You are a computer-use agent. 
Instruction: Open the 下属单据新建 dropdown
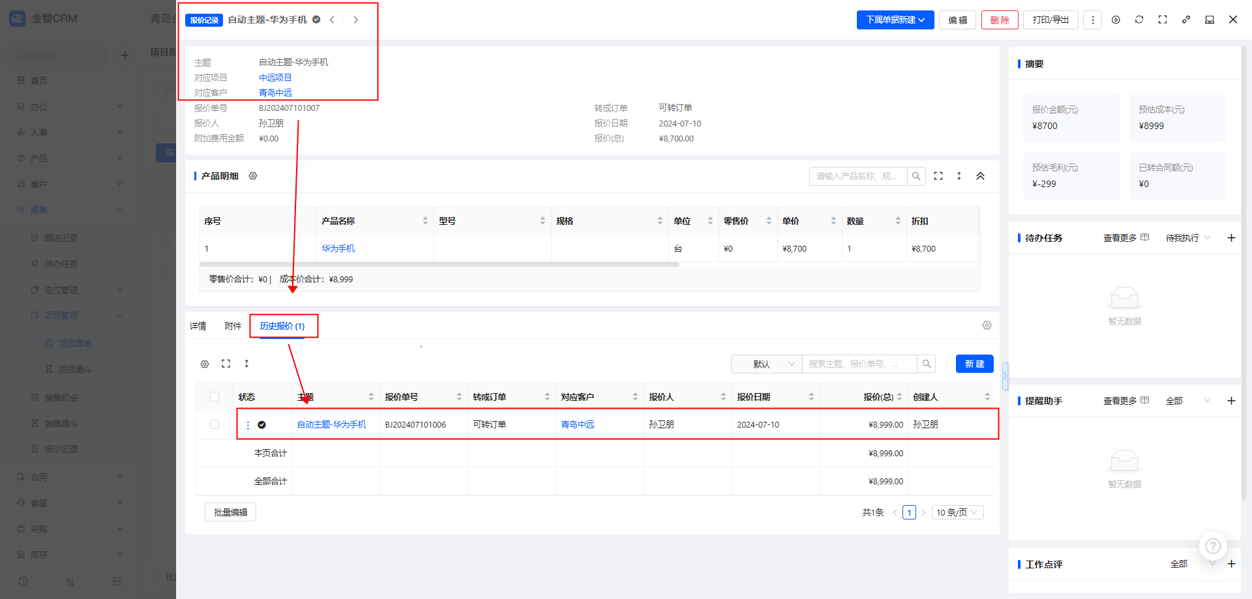(x=895, y=20)
